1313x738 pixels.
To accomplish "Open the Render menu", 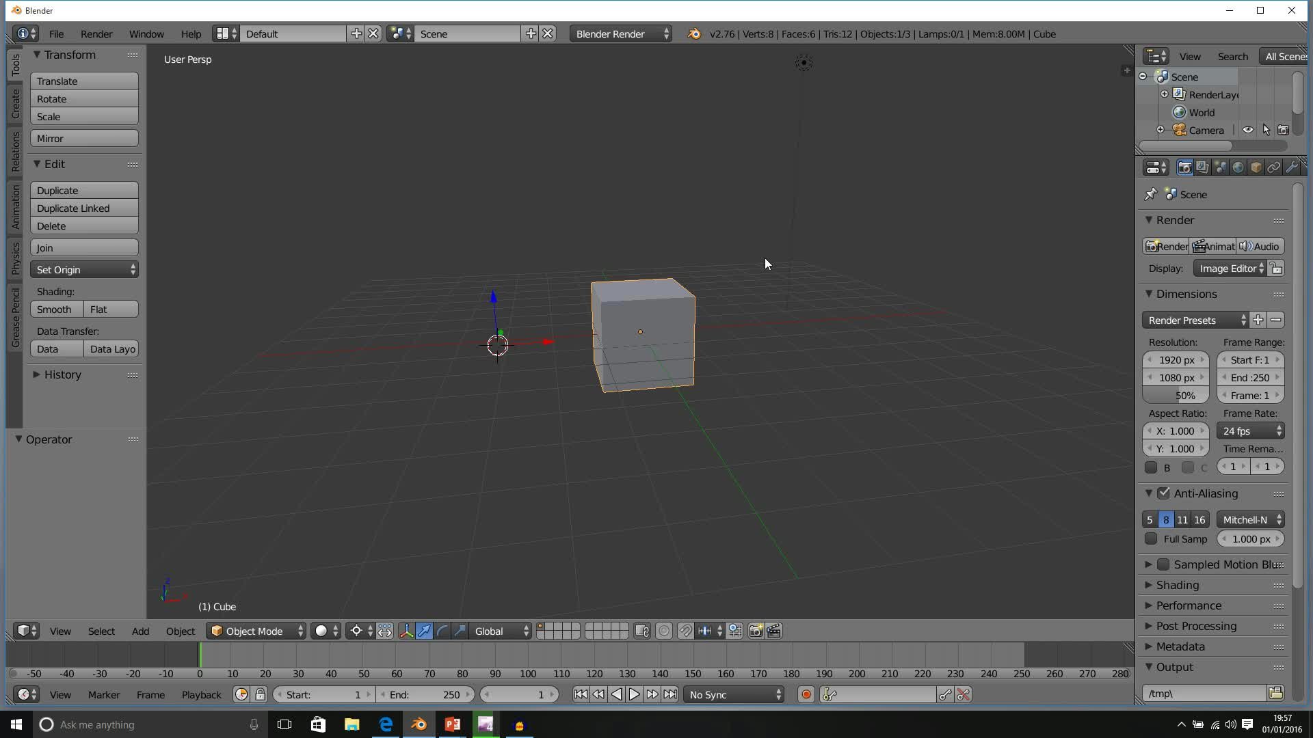I will (x=96, y=34).
